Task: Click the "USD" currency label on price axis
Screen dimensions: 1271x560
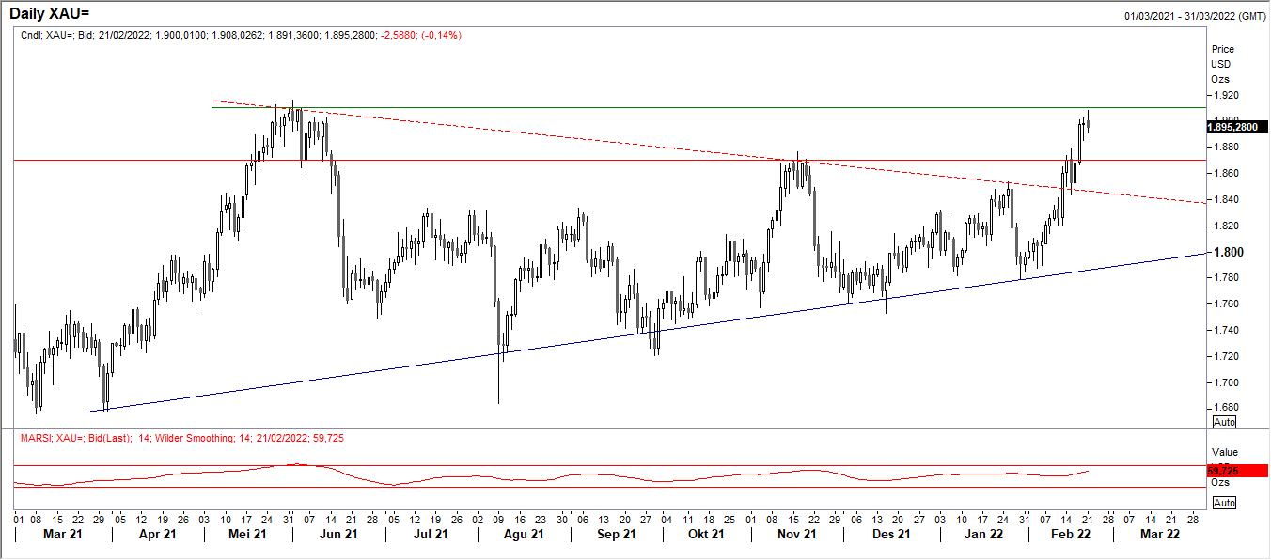Action: click(1221, 64)
